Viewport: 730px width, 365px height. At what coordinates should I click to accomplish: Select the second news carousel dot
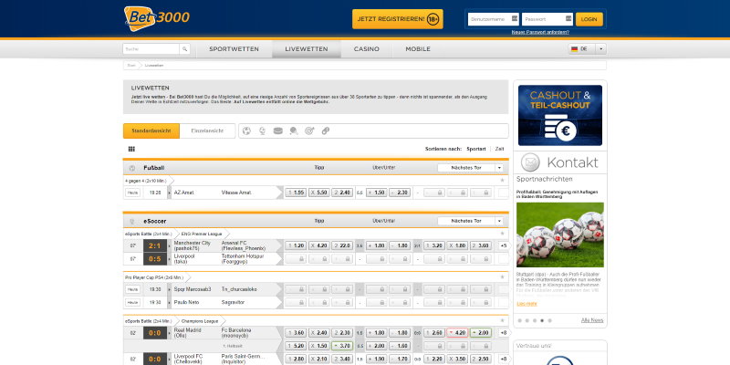pos(527,320)
